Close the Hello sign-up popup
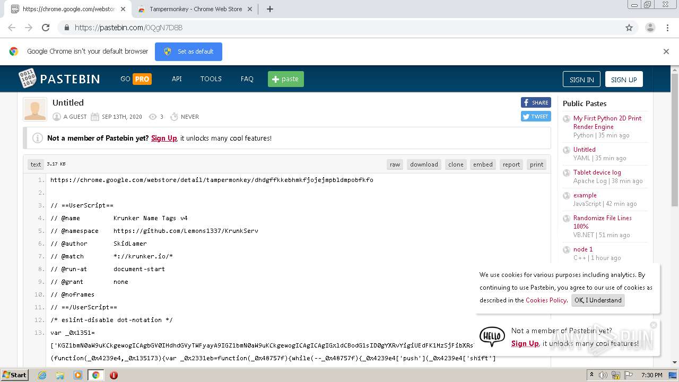Viewport: 679px width, 382px height. tap(654, 325)
